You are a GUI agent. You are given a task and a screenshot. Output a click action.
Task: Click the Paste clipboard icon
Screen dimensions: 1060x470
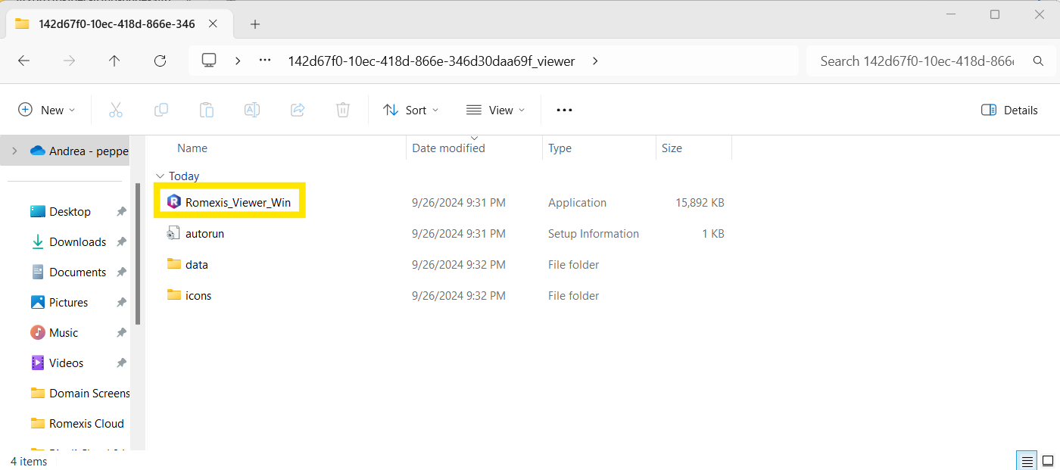tap(207, 110)
